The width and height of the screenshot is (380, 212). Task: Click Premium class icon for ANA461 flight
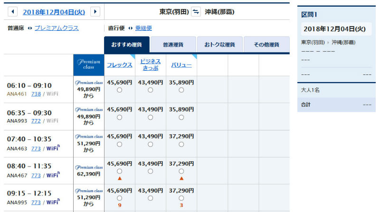click(89, 83)
